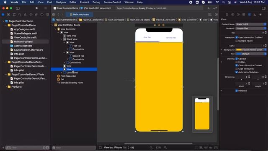Viewport: 268px width, 151px height.
Task: Select the Attributes inspector icon
Action: [x=250, y=15]
